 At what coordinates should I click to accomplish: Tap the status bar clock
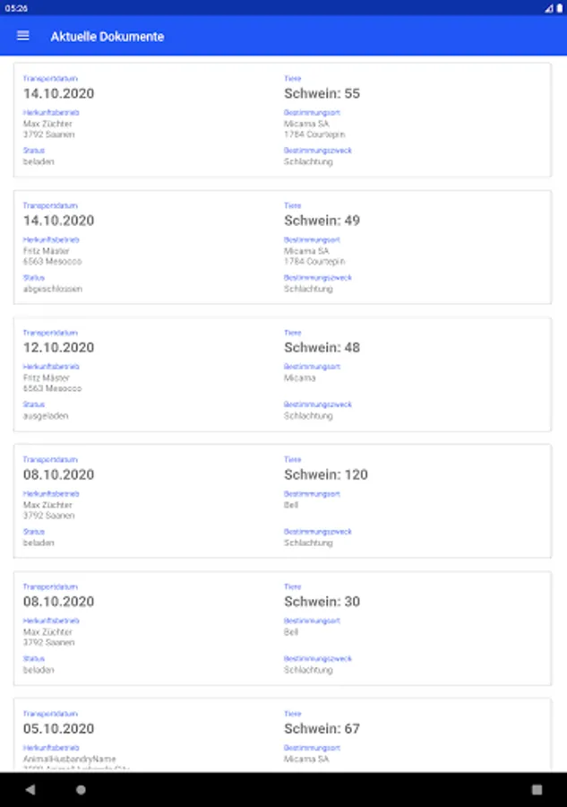pyautogui.click(x=15, y=8)
